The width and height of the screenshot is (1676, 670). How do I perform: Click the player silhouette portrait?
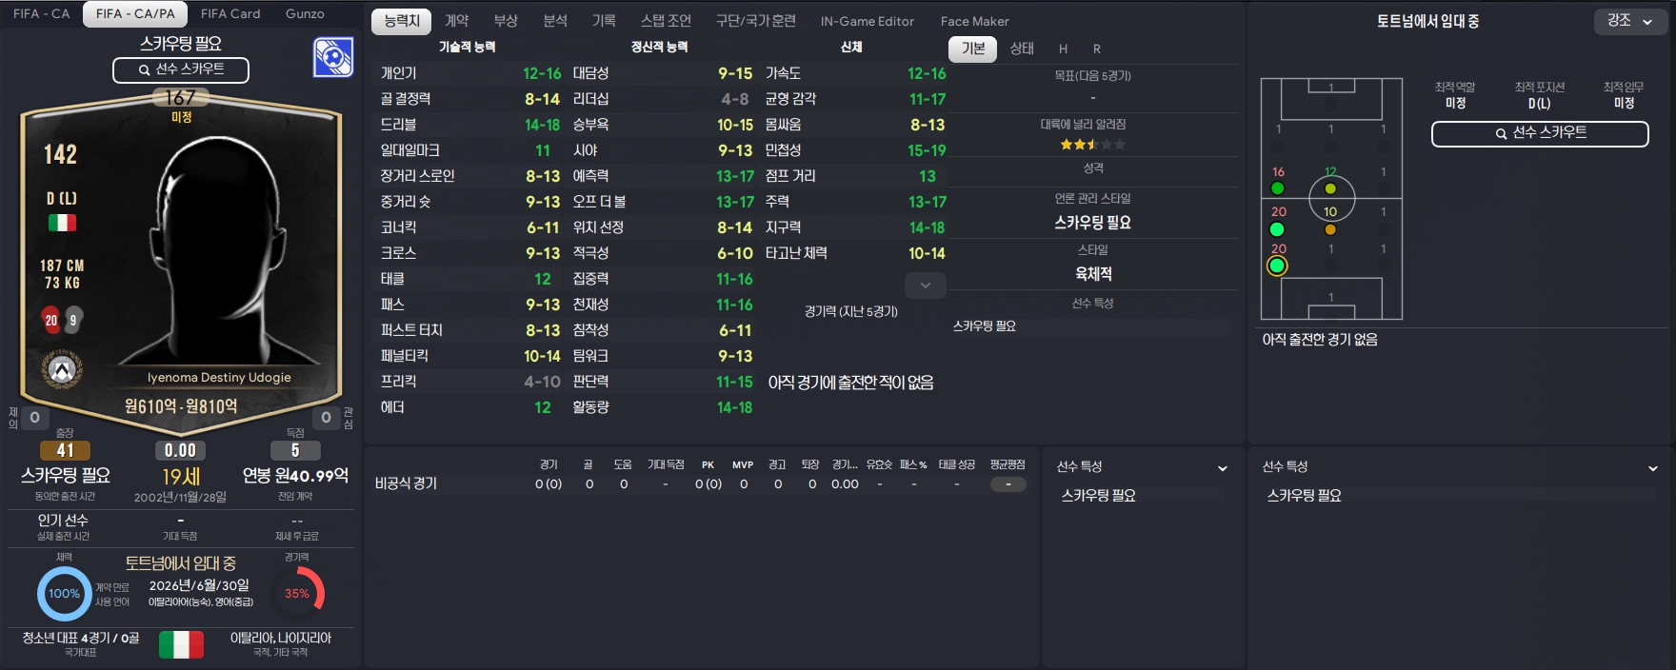coord(218,249)
